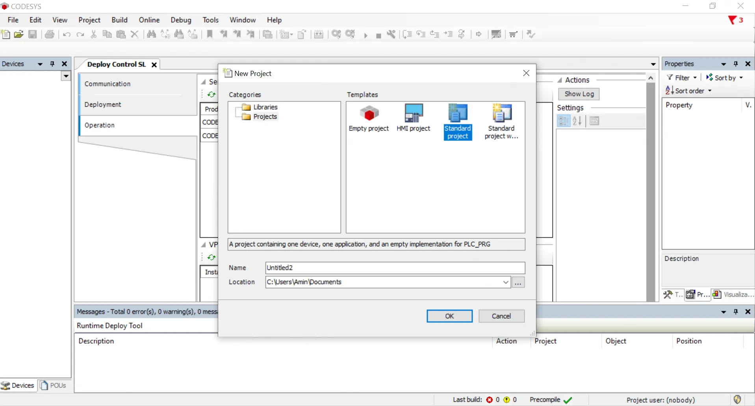Click OK to create the project
This screenshot has height=406, width=755.
tap(449, 316)
